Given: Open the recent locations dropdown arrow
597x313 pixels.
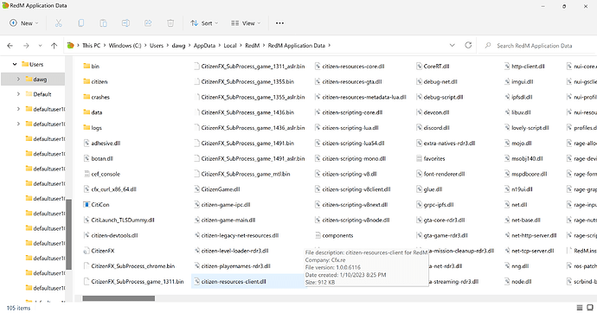Looking at the screenshot, I should click(40, 46).
